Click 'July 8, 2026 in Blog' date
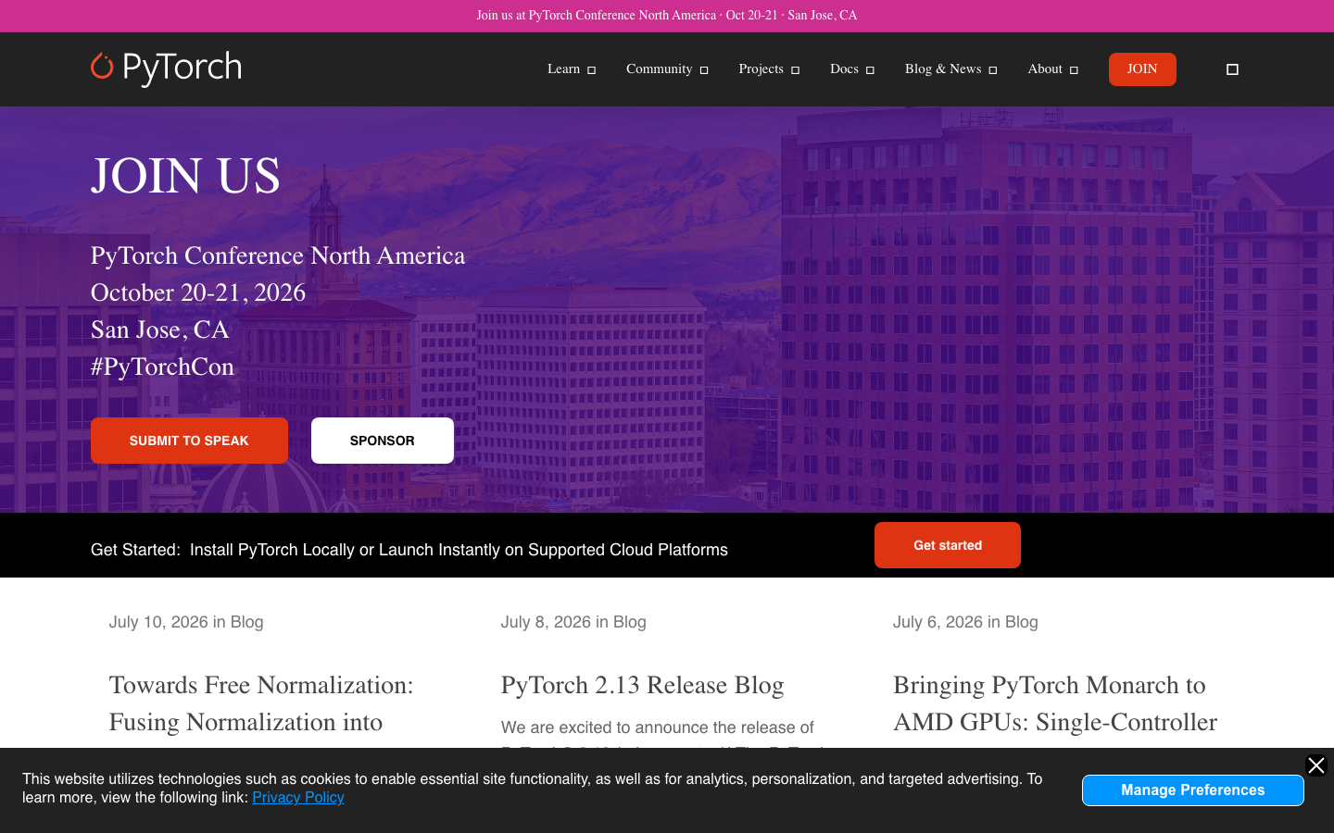Viewport: 1334px width, 833px height. click(573, 622)
